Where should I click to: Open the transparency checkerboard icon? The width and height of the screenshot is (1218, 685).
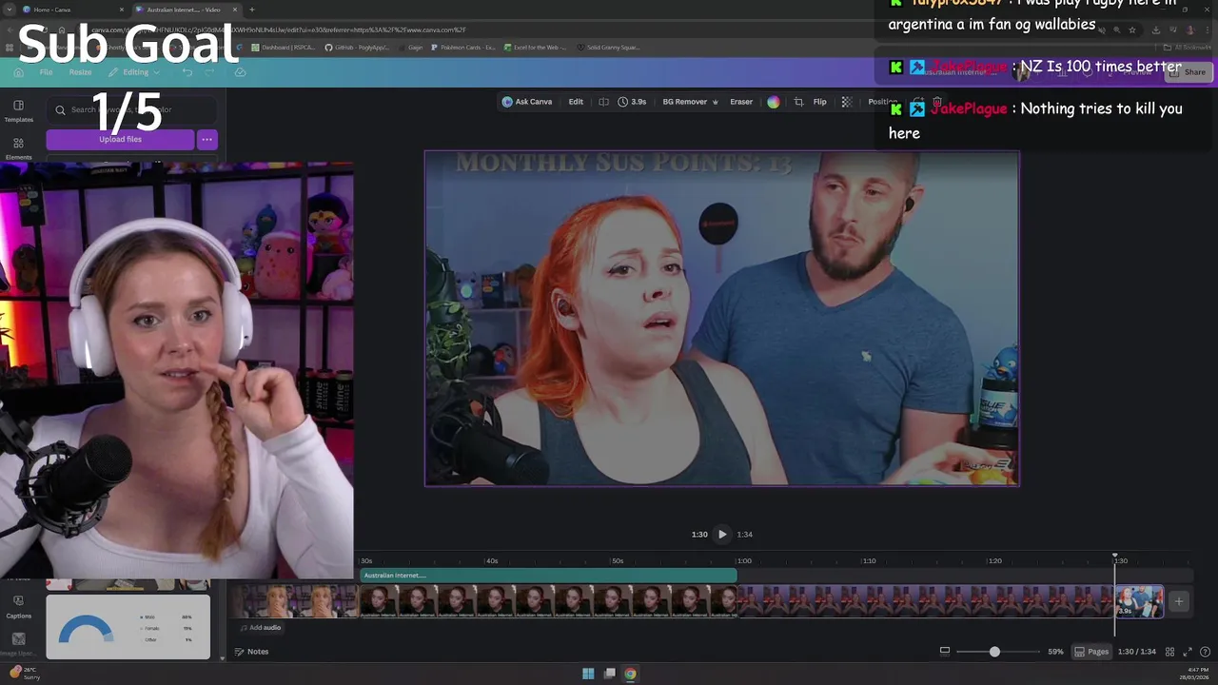846,102
